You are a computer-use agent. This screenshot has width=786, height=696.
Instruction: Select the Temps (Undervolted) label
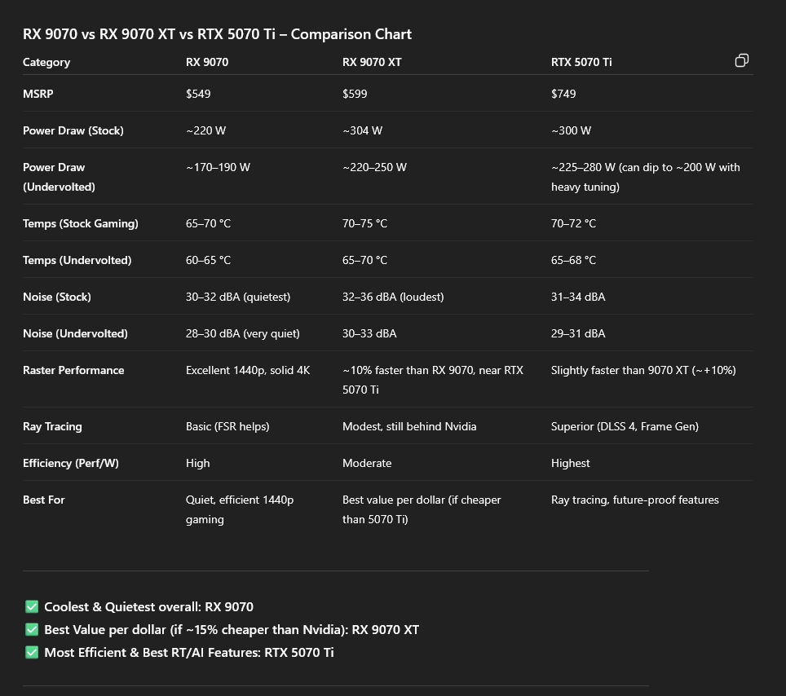77,260
